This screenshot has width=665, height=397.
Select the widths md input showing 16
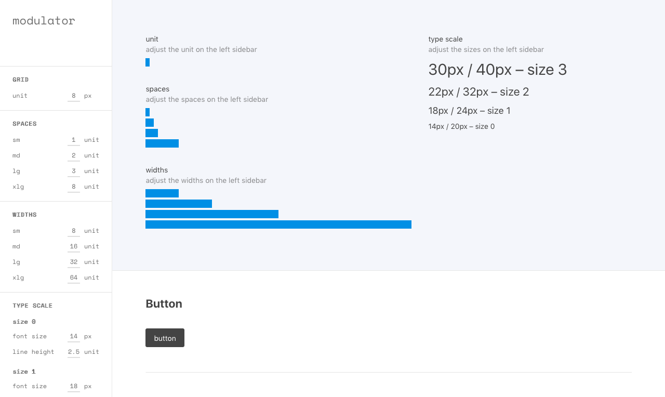tap(74, 246)
